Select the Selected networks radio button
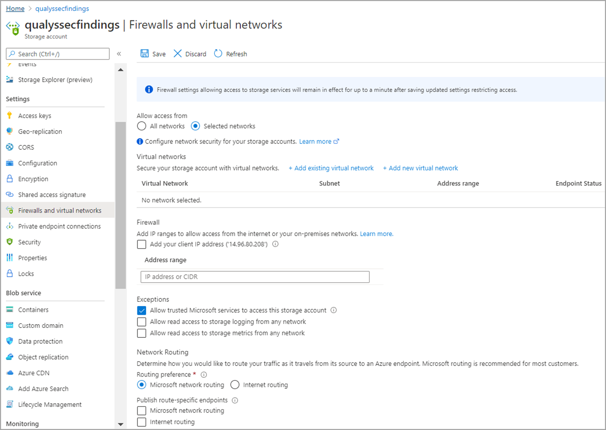Viewport: 606px width, 430px height. click(195, 126)
